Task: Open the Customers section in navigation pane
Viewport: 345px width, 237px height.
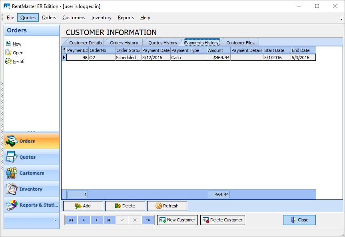Action: point(32,173)
